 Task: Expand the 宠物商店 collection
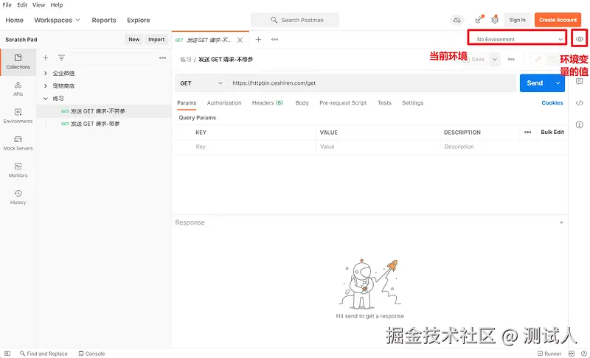coord(46,86)
